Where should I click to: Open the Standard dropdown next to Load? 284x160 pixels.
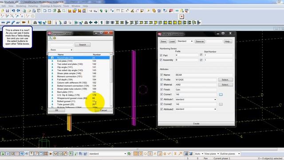[185, 41]
